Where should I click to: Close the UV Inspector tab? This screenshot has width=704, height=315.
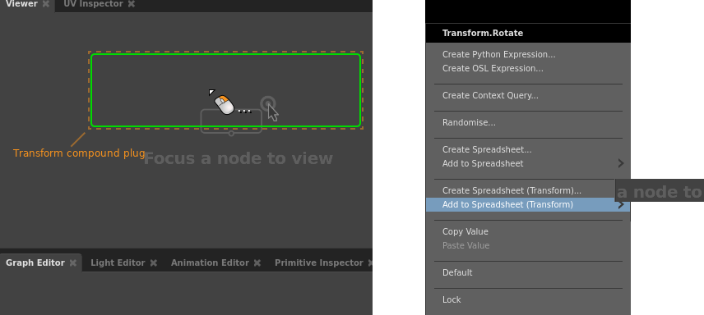[x=131, y=4]
